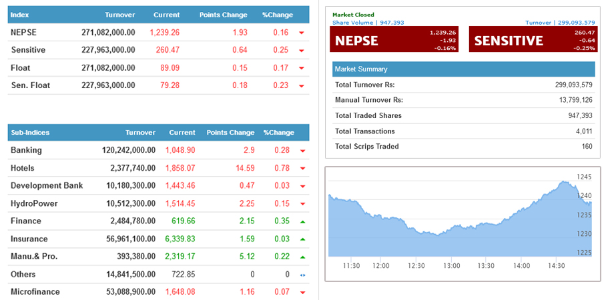Click the Total Traded Shares label
The image size is (614, 300).
click(368, 116)
